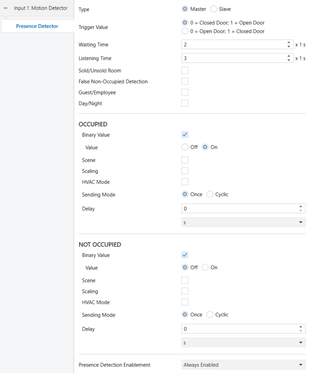Choose 0 = Closed Door; 1 = Open Door

click(x=185, y=23)
